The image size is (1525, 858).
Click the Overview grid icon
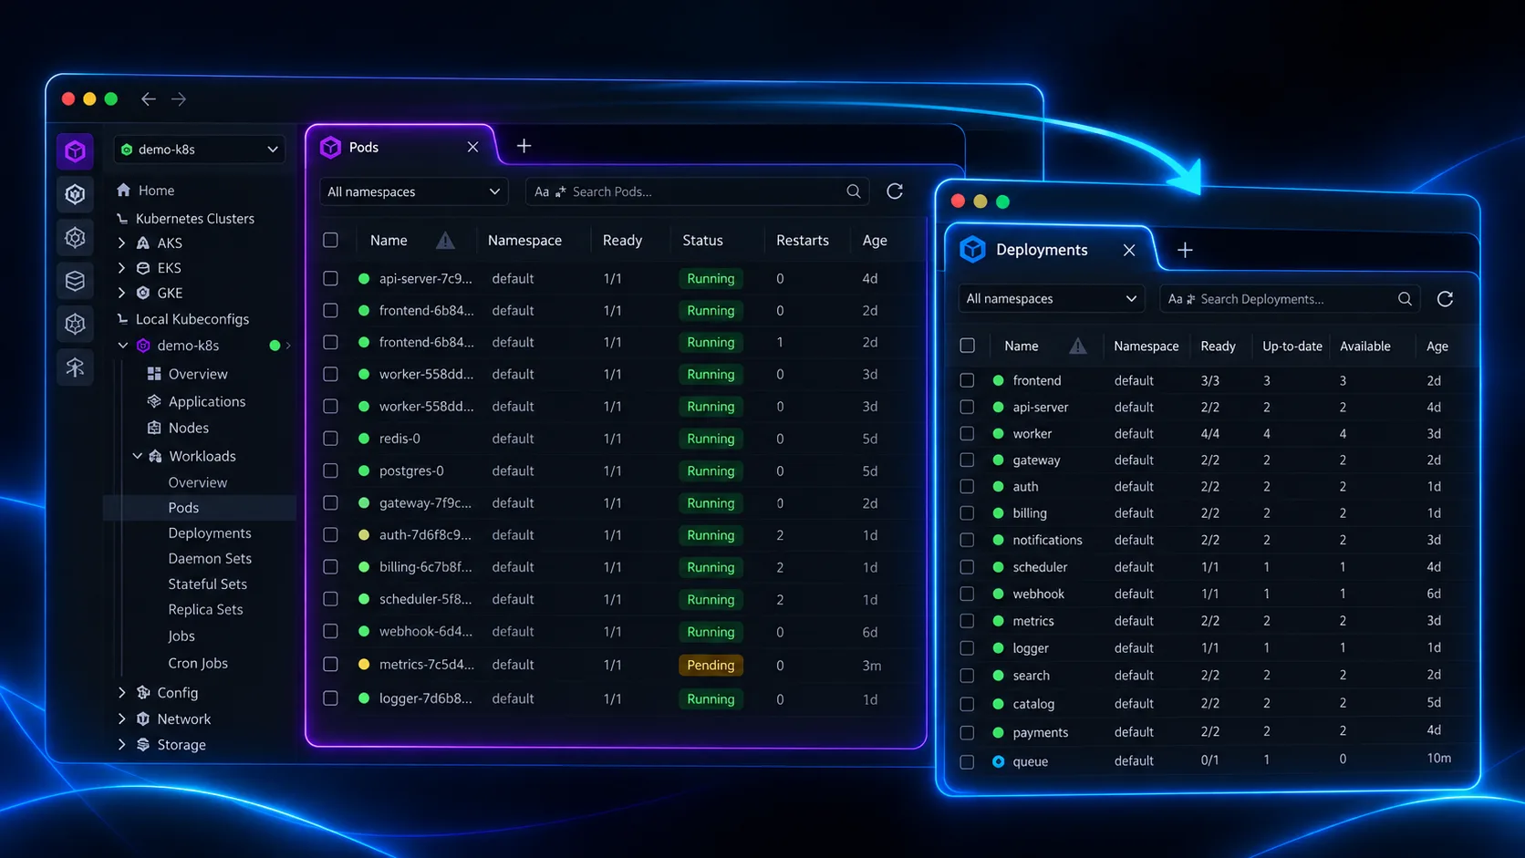point(154,374)
